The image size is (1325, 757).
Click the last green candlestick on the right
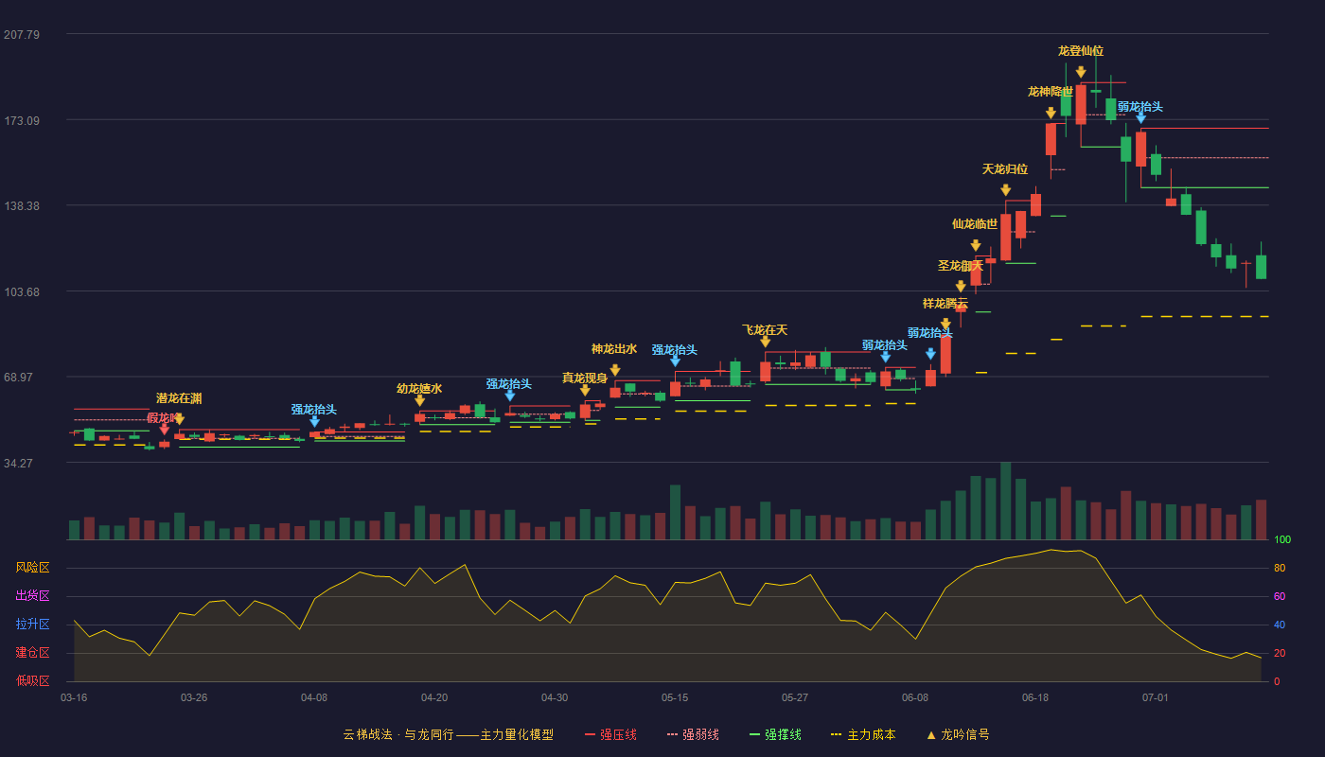click(1261, 266)
